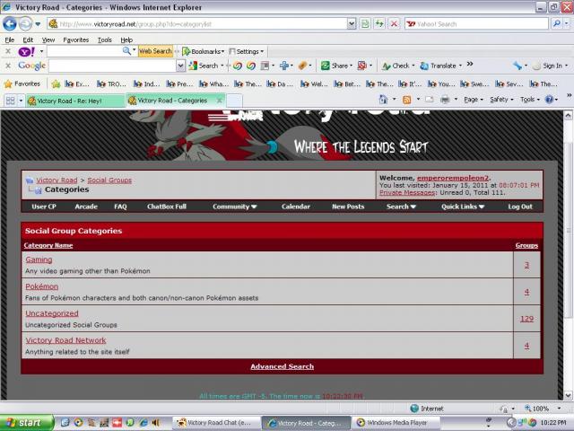Open the Gaming category link
The height and width of the screenshot is (431, 574).
pos(39,259)
